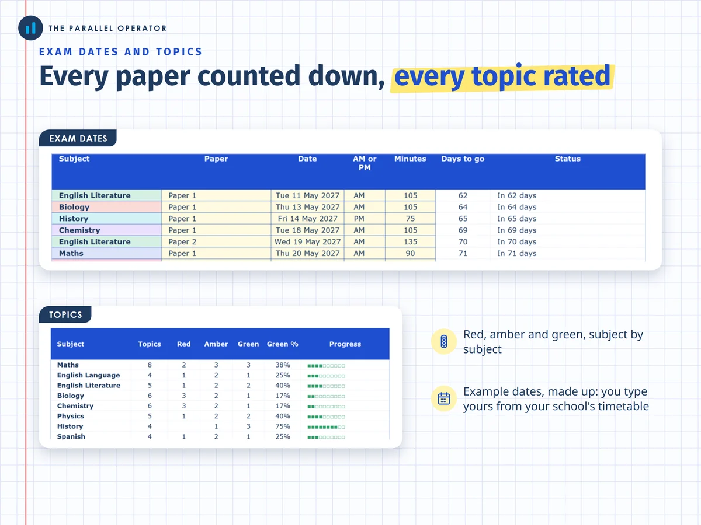Image resolution: width=701 pixels, height=525 pixels.
Task: Click the 'In 71 days' status
Action: tap(516, 253)
